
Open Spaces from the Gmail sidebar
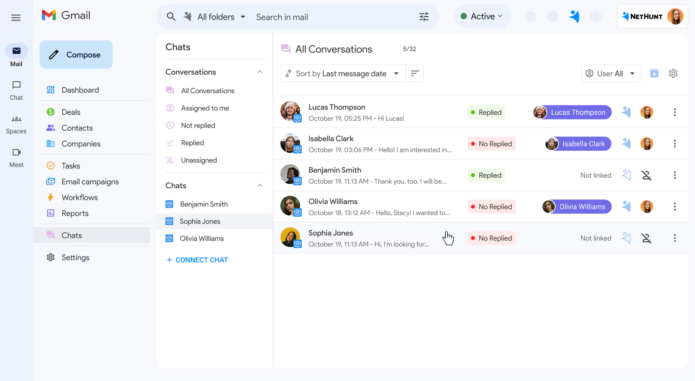pos(16,124)
